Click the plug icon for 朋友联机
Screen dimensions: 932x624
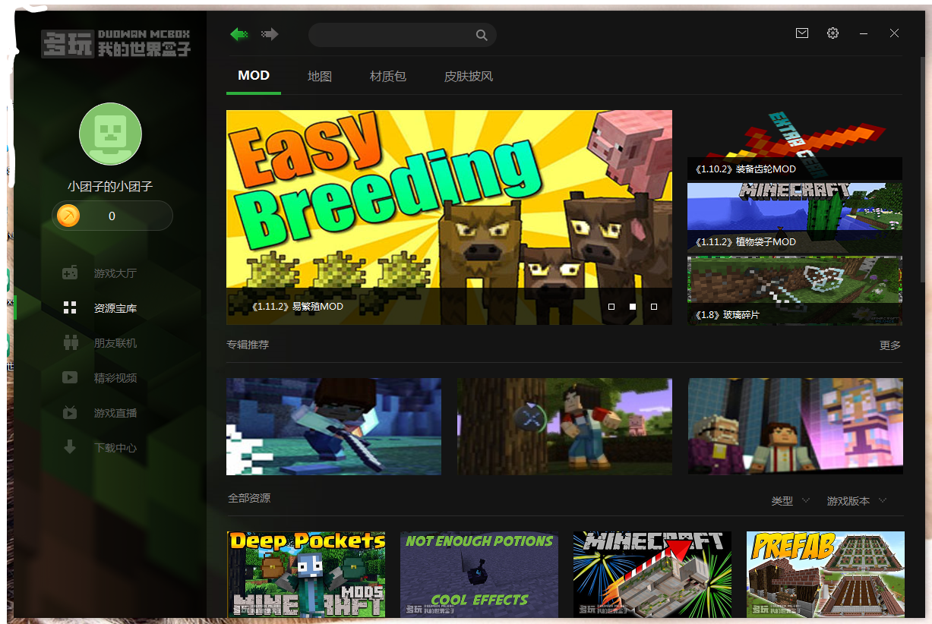click(70, 342)
